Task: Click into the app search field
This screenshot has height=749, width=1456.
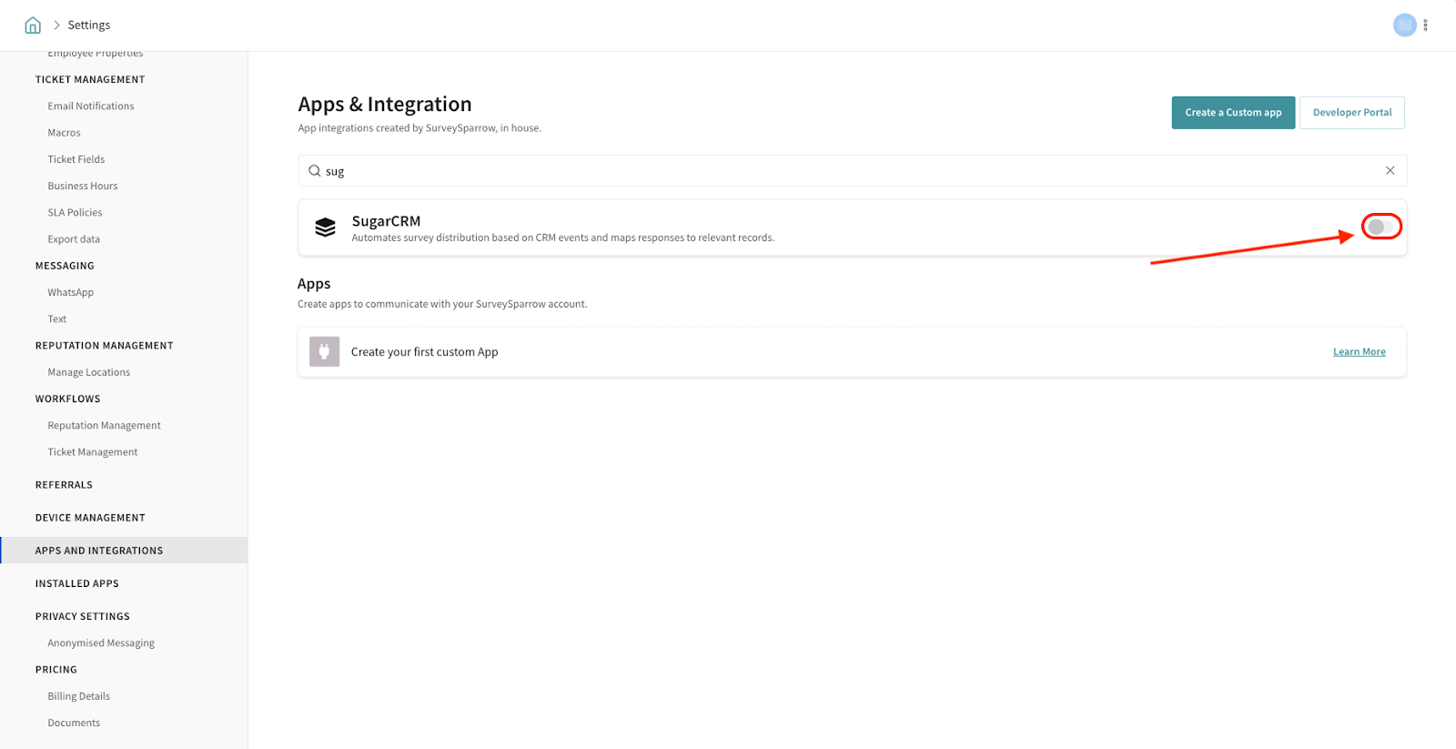Action: [x=846, y=171]
